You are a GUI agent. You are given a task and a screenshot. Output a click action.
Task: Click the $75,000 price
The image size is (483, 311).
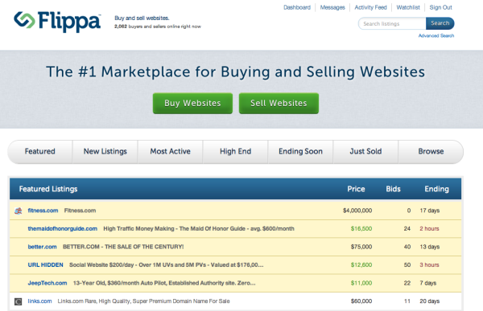[x=361, y=247]
